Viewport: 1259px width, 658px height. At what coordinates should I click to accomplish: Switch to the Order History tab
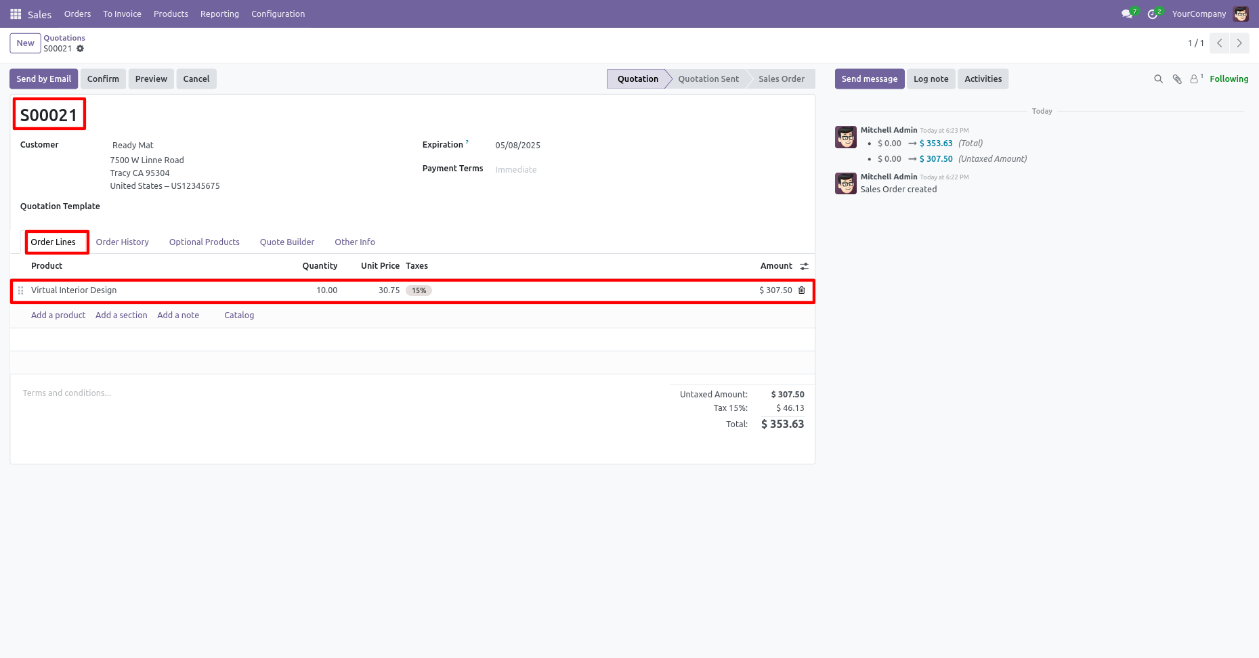(x=122, y=242)
